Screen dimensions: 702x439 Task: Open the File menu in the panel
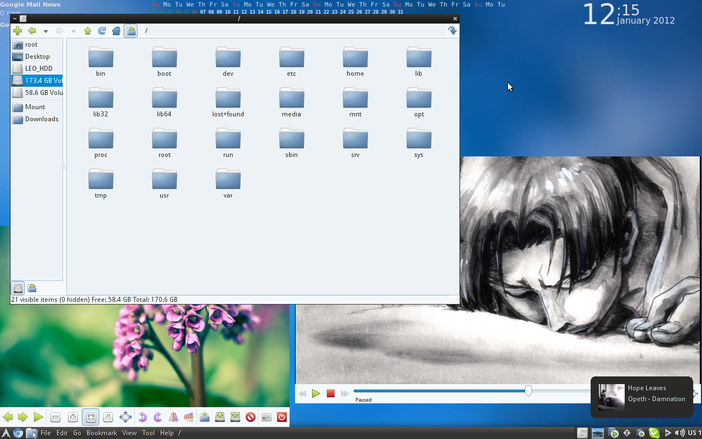[x=46, y=433]
